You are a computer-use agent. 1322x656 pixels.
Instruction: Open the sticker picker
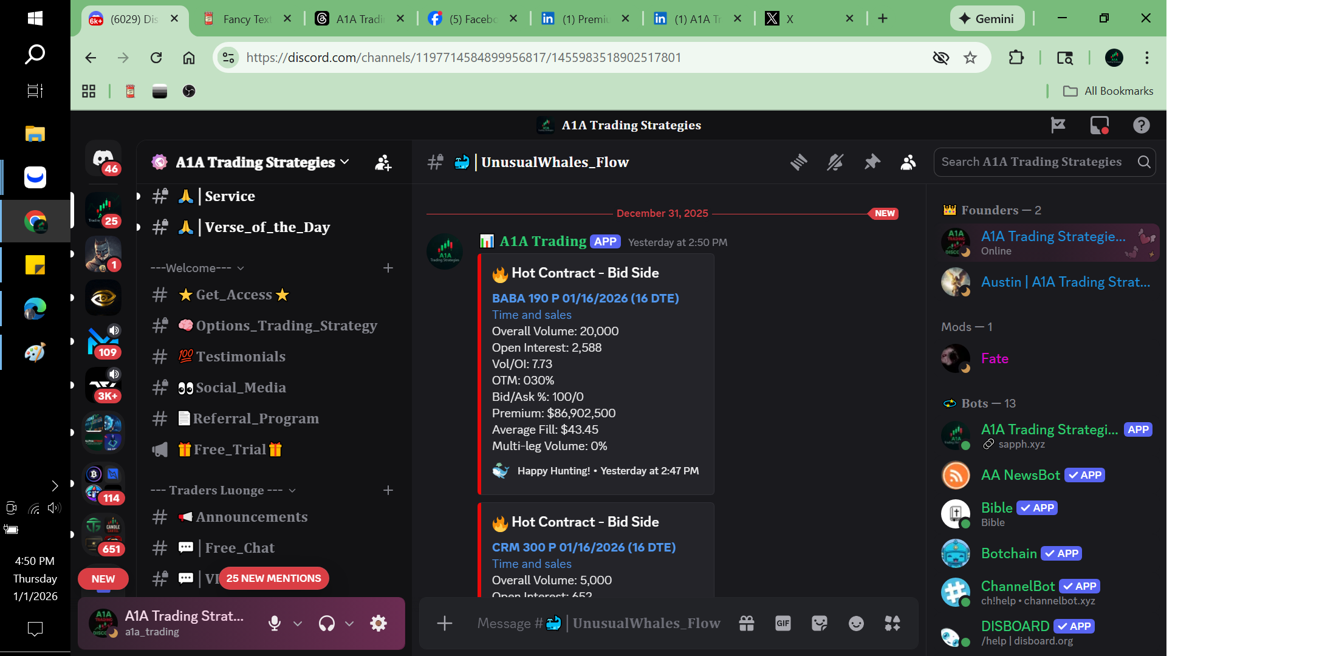click(820, 623)
